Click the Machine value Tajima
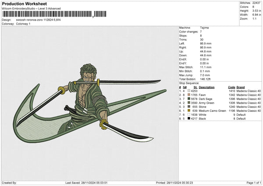Screen dimensions: 263x186 point(204,28)
